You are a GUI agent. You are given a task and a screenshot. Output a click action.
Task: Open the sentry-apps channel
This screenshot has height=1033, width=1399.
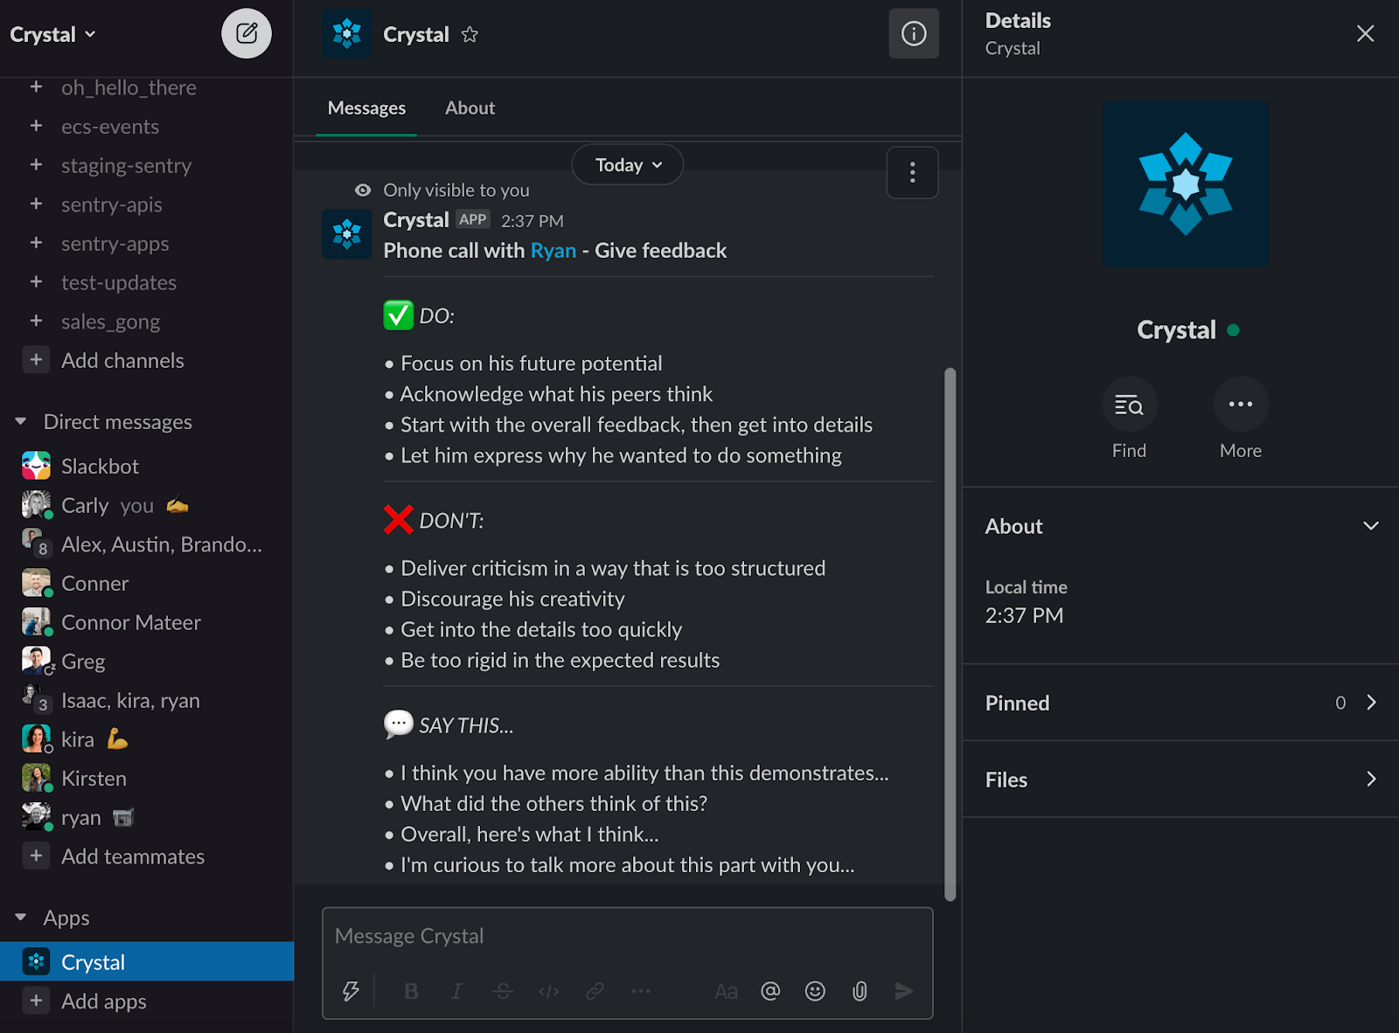tap(146, 243)
